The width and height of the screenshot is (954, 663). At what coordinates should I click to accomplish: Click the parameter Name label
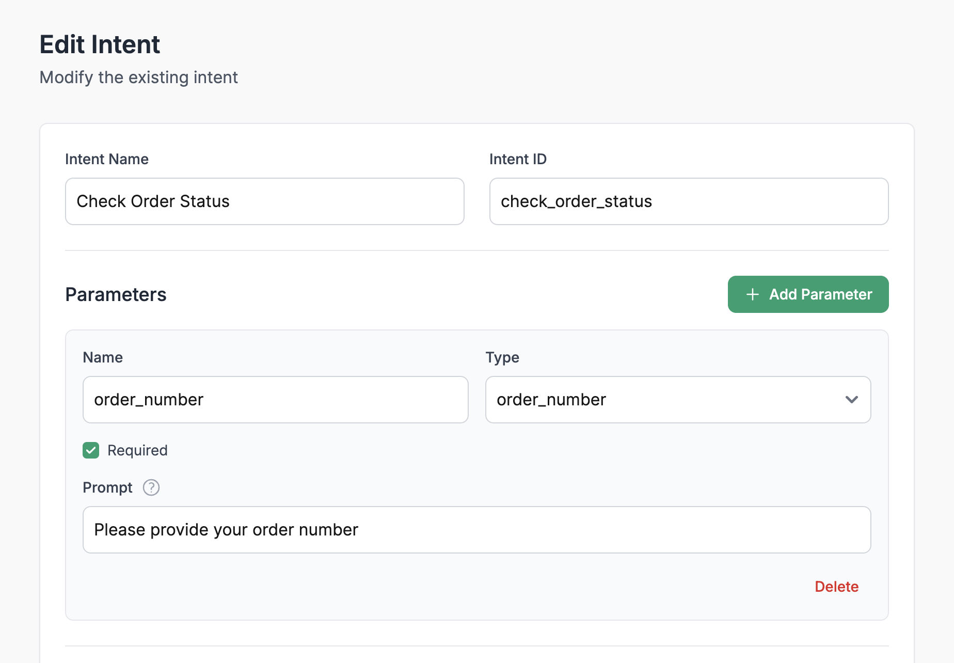[x=103, y=357]
